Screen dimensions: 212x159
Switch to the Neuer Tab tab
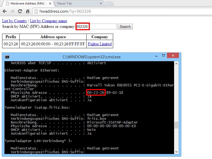click(80, 3)
